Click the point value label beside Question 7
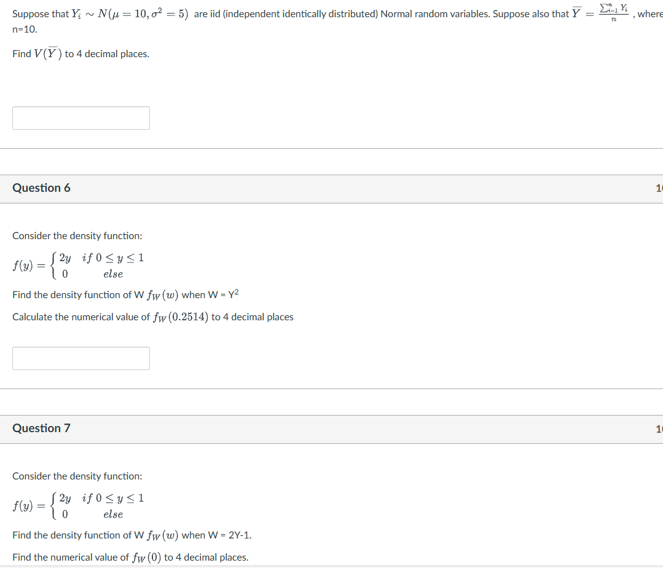This screenshot has width=663, height=568. click(x=659, y=428)
